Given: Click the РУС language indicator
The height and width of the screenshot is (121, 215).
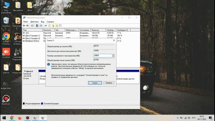Looking at the screenshot, I should 194,118.
